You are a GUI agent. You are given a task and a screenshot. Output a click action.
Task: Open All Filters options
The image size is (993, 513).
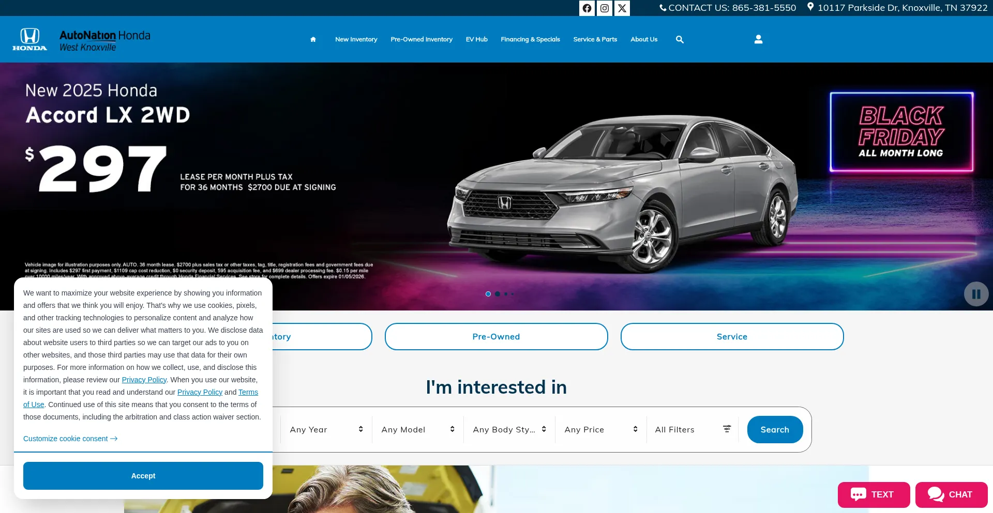(x=693, y=429)
